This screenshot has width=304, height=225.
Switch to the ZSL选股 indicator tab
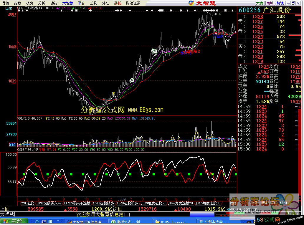27,203
